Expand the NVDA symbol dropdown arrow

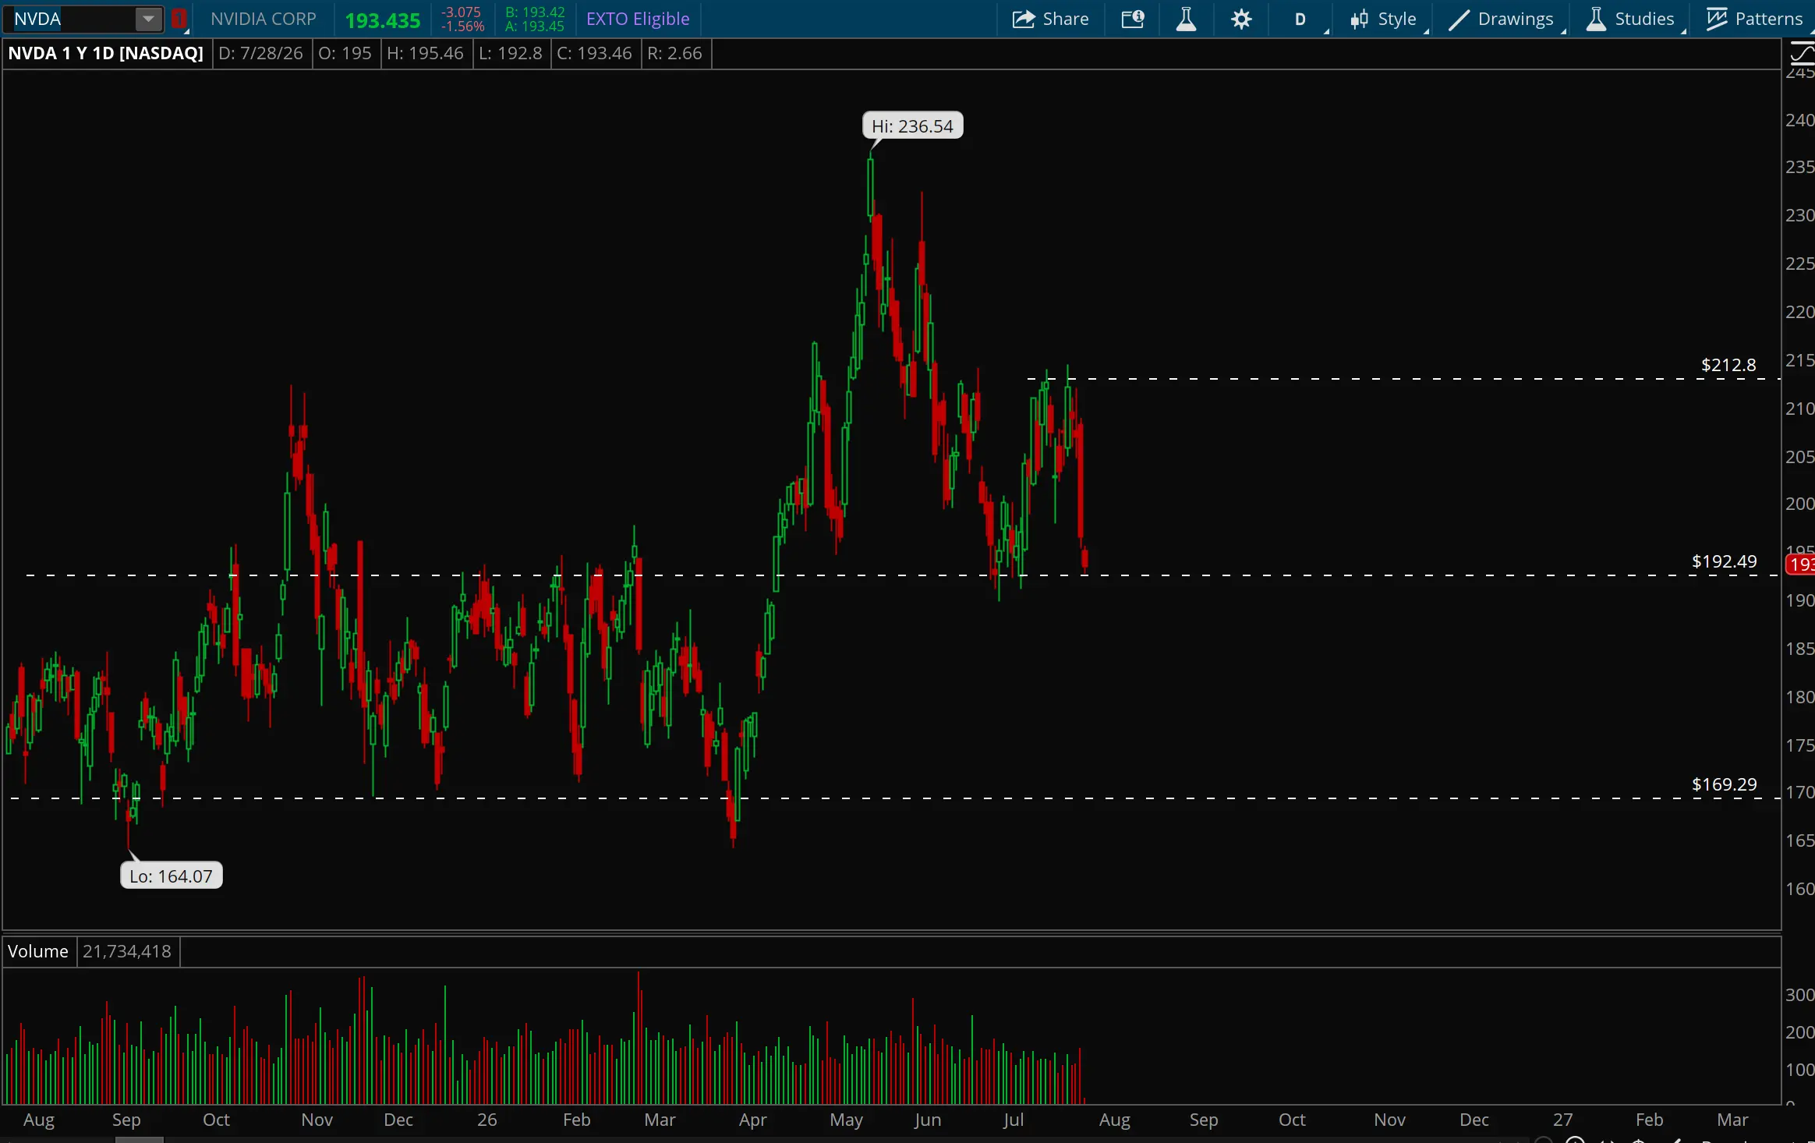[148, 19]
